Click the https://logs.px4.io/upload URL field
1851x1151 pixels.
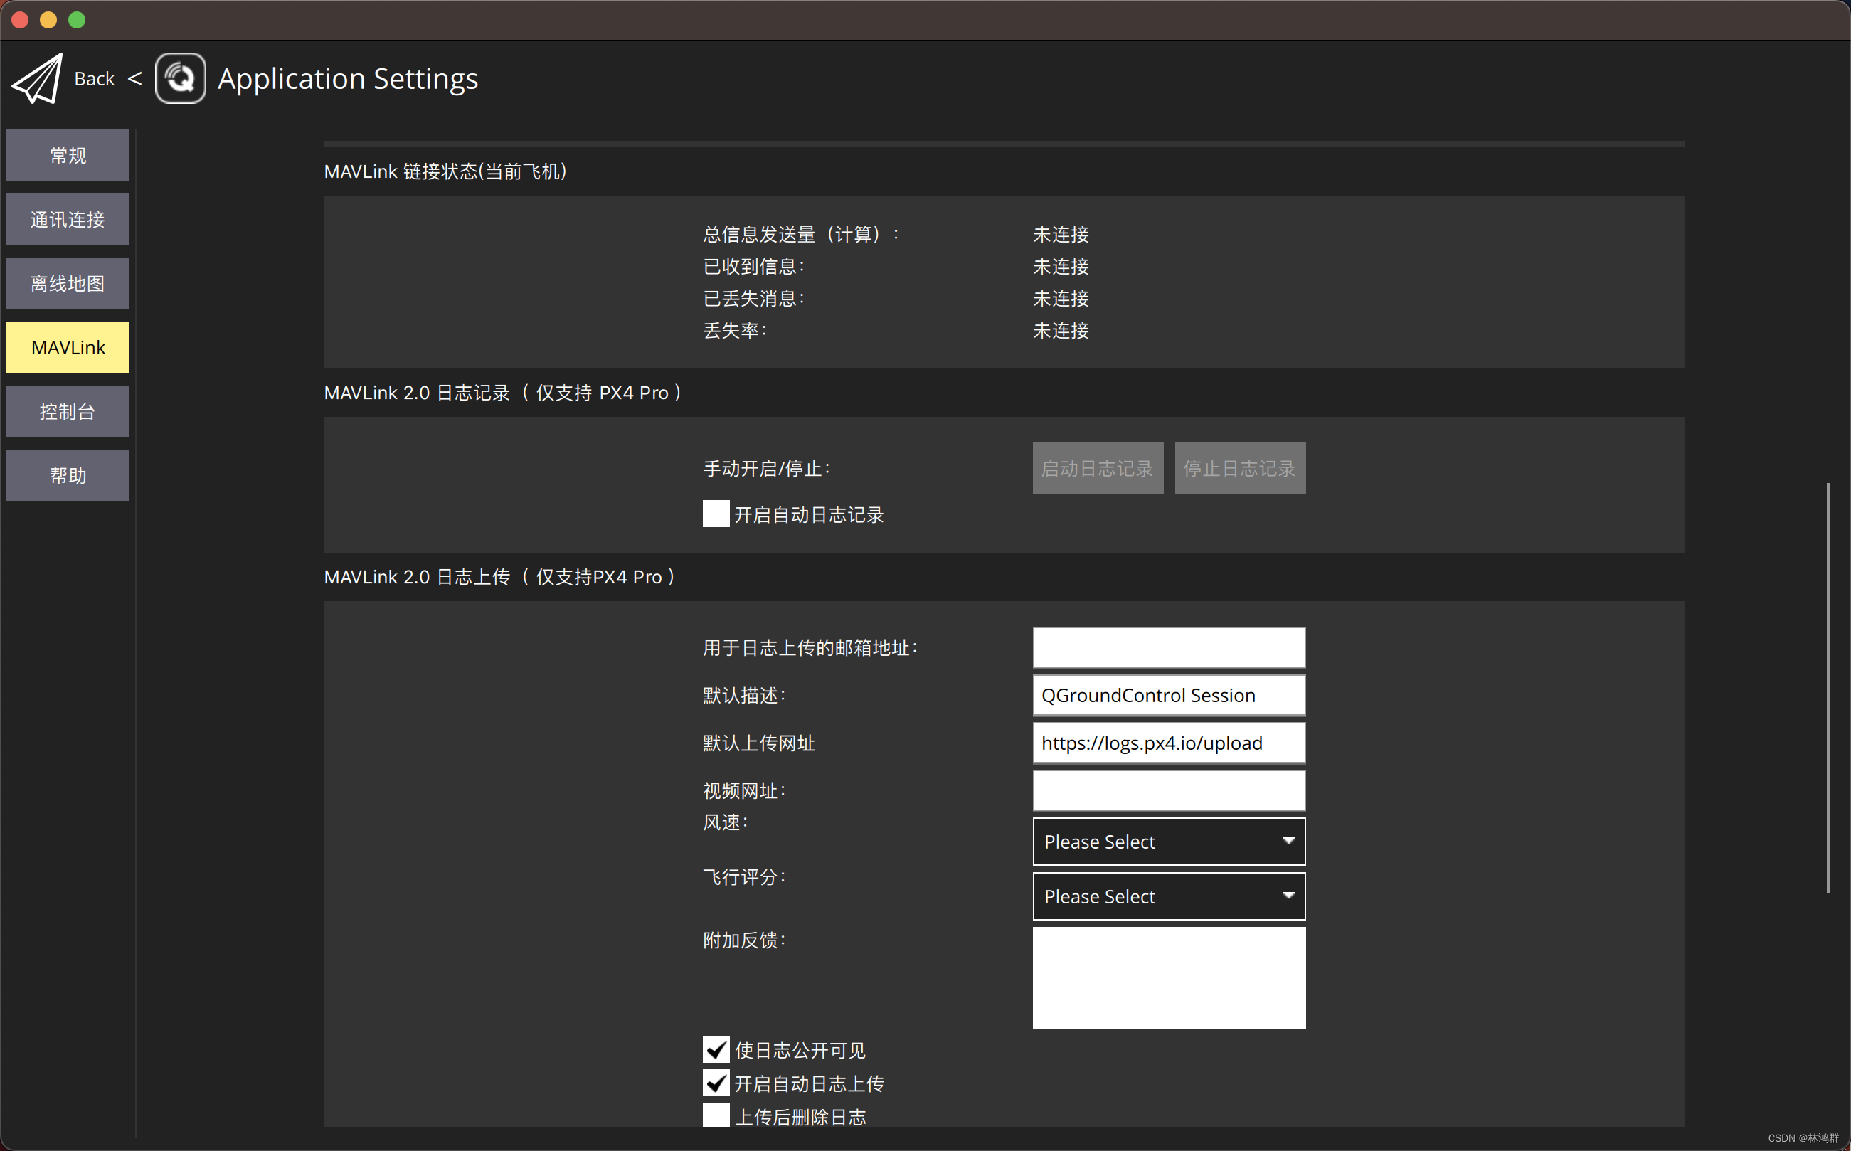(x=1167, y=743)
